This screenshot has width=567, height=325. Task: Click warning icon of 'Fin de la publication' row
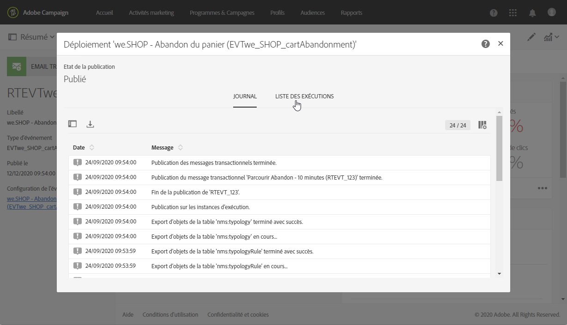pyautogui.click(x=78, y=192)
